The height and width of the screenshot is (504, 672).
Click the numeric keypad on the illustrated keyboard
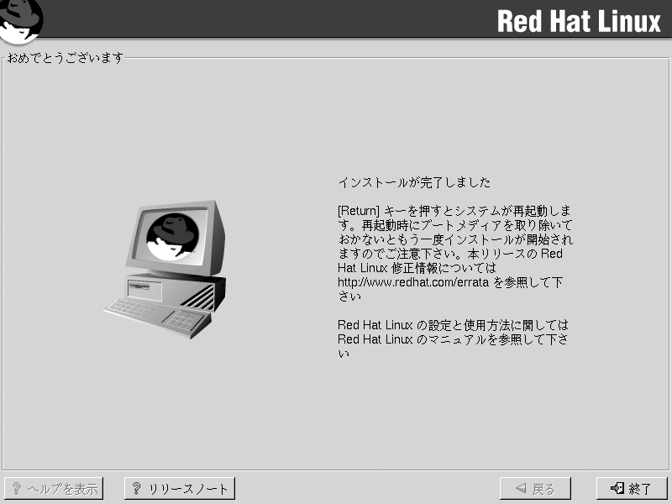coord(184,320)
